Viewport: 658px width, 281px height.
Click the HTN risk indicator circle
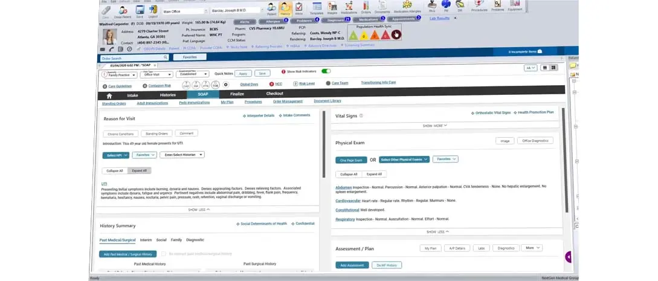coord(205,85)
